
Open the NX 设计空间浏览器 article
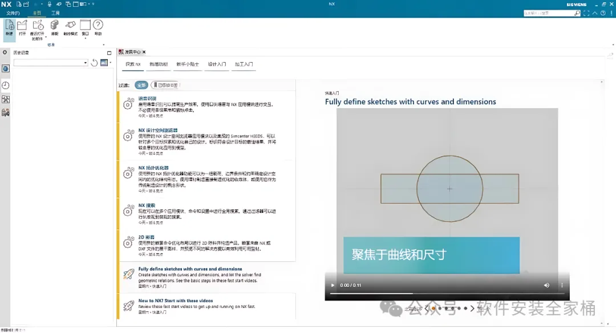coord(207,141)
